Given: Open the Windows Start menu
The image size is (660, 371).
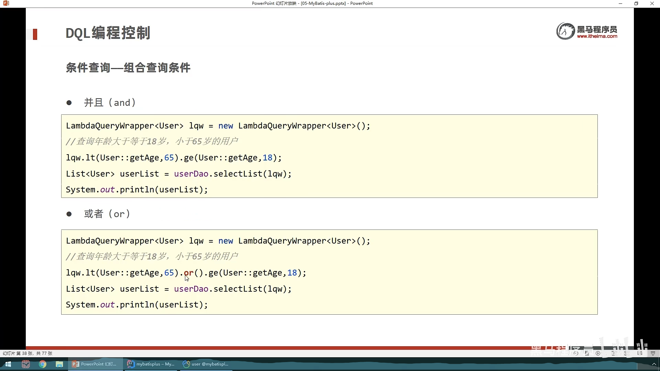Looking at the screenshot, I should [8, 364].
